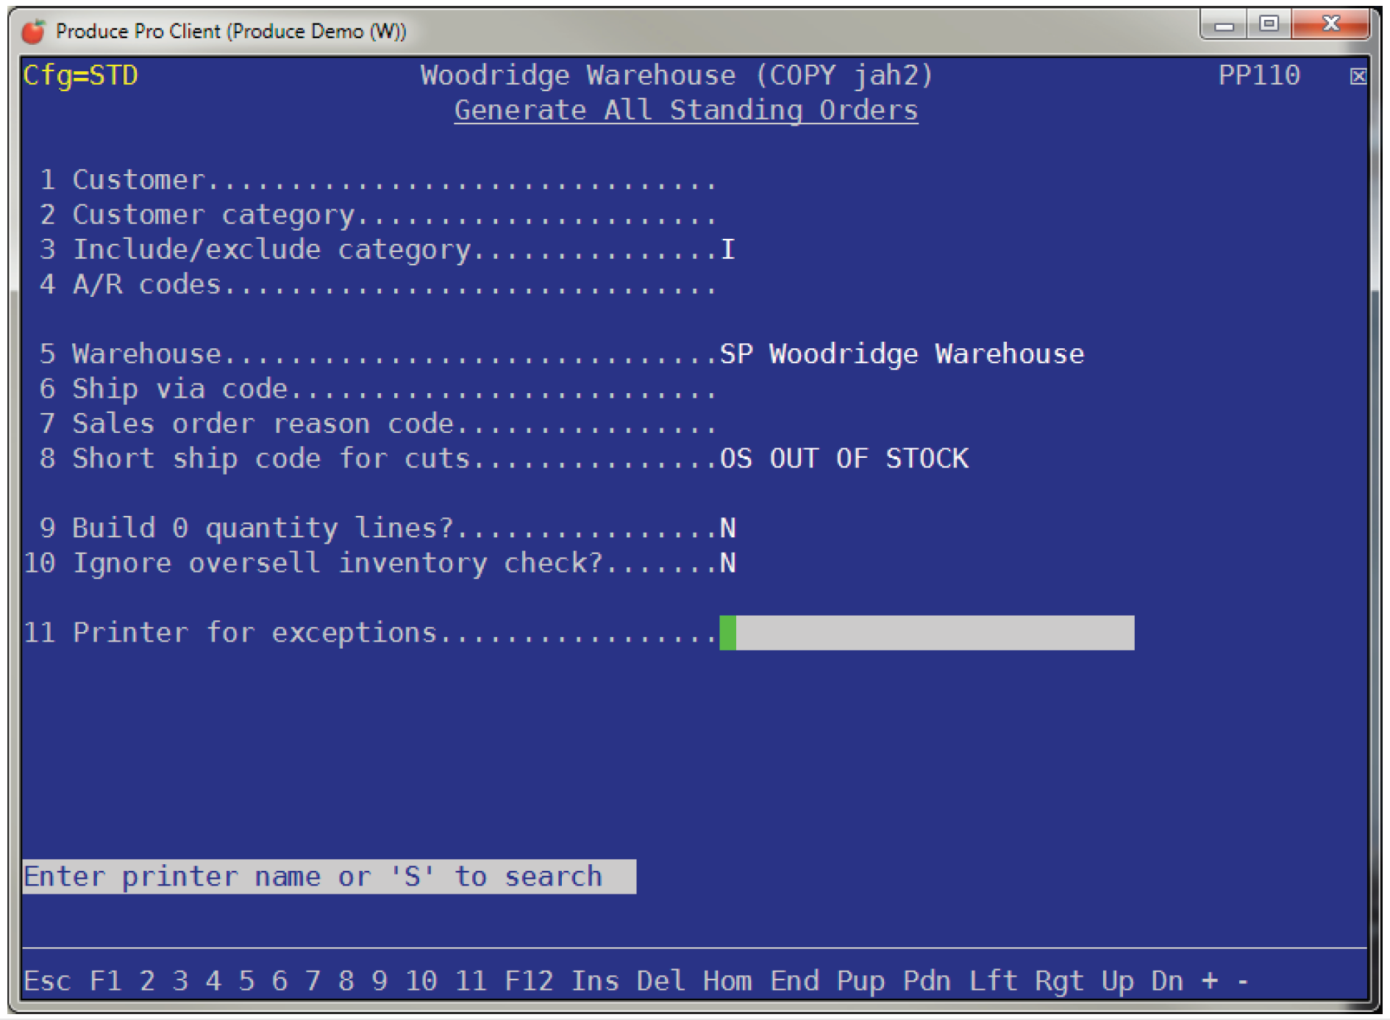
Task: Minimize the Produce Pro Client window
Action: 1224,24
